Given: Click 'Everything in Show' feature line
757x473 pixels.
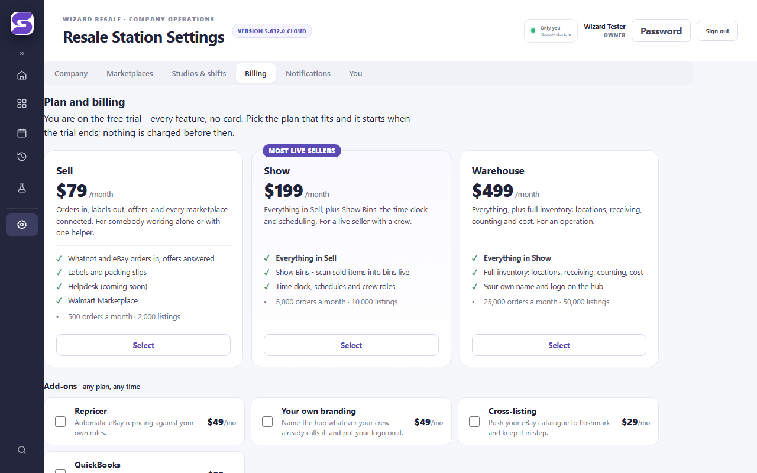Looking at the screenshot, I should click(x=517, y=258).
